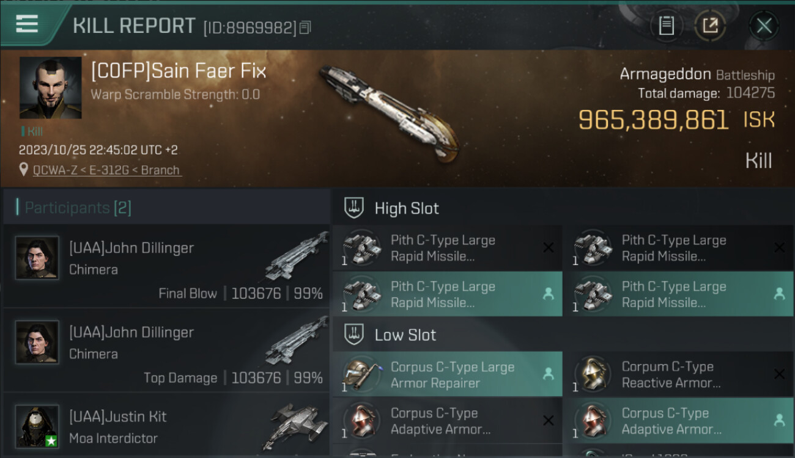Screen dimensions: 795x458
Task: Toggle person icon on highlighted left Pith Missile item
Action: pos(548,294)
